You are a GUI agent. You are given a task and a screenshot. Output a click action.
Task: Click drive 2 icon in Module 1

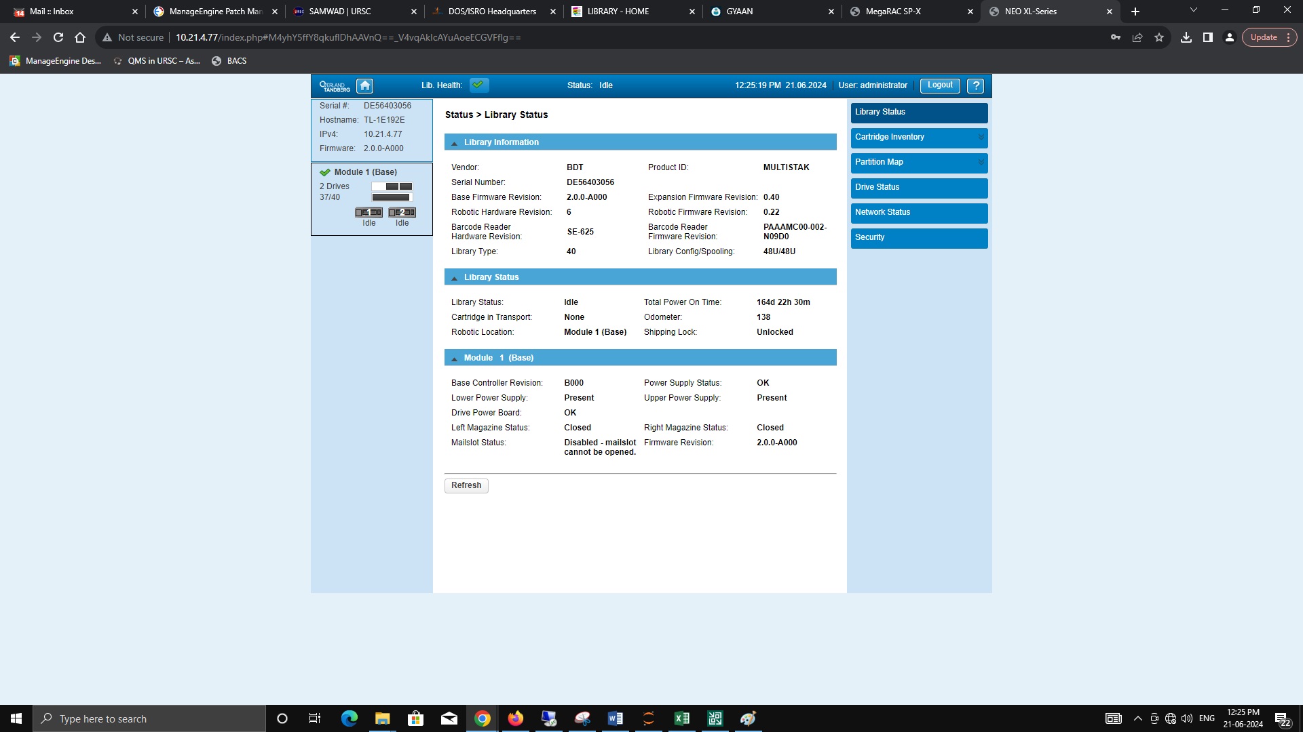coord(402,213)
